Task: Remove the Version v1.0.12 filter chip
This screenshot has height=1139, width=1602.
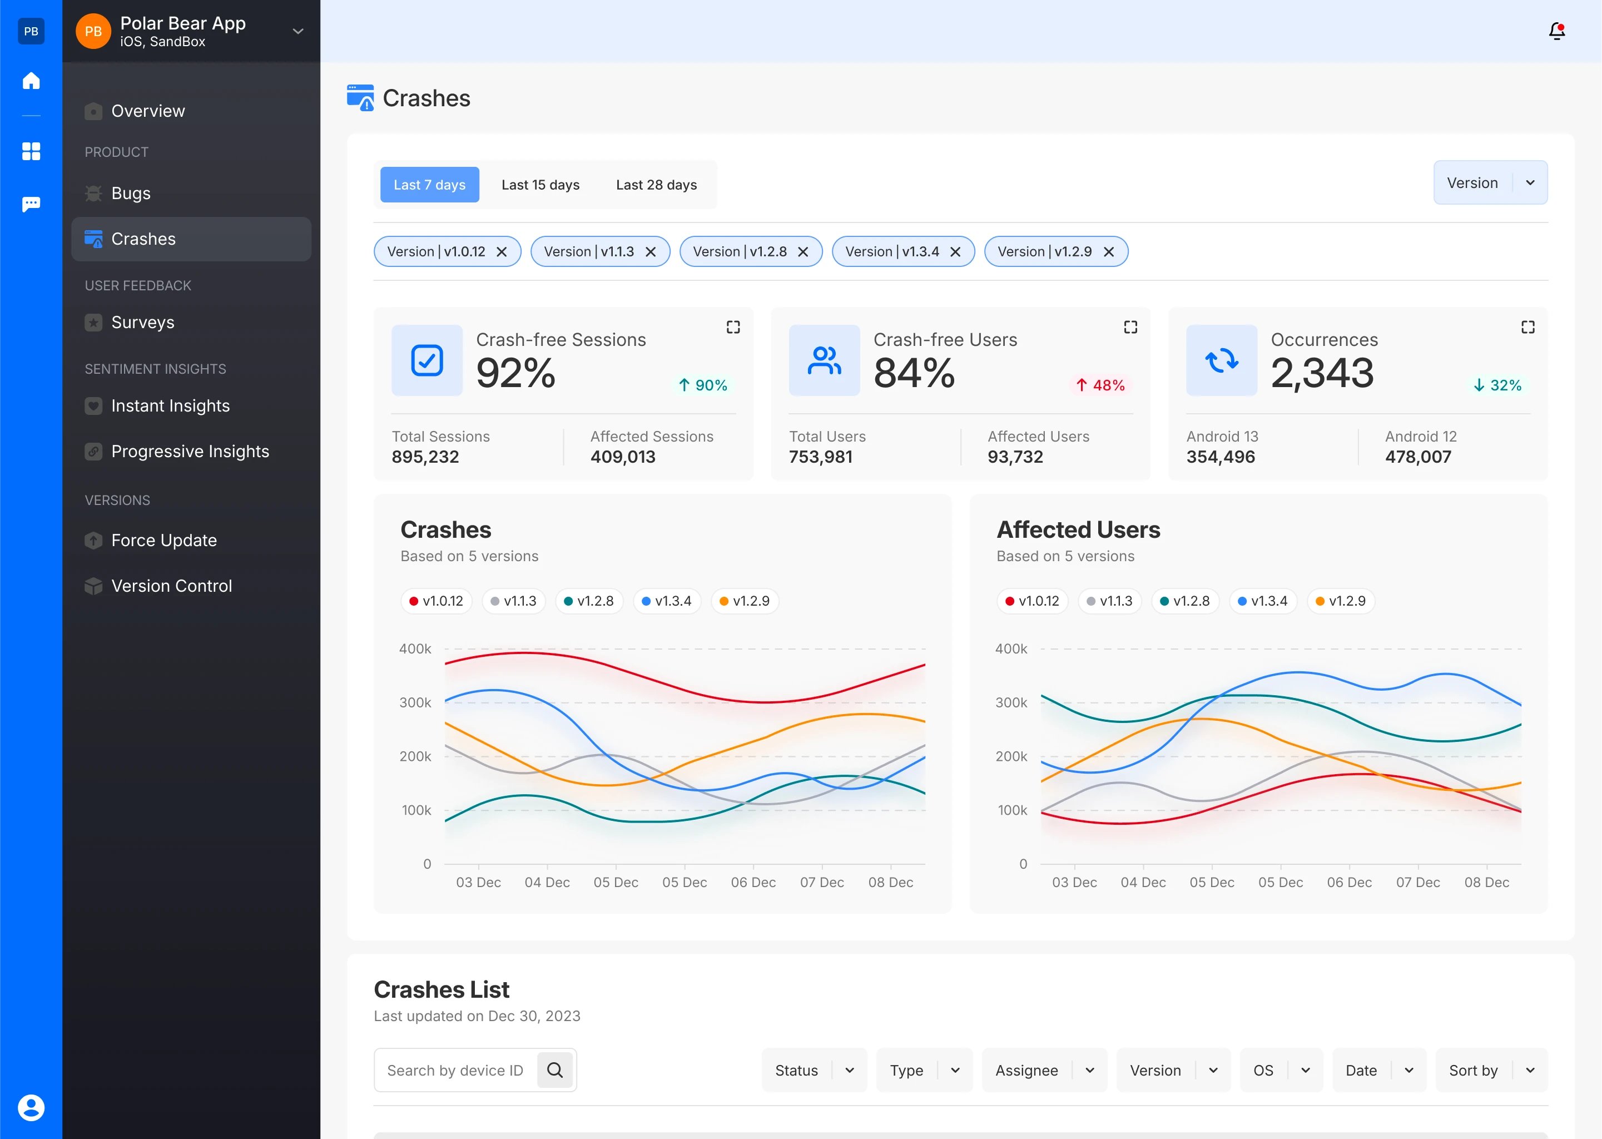Action: click(501, 252)
